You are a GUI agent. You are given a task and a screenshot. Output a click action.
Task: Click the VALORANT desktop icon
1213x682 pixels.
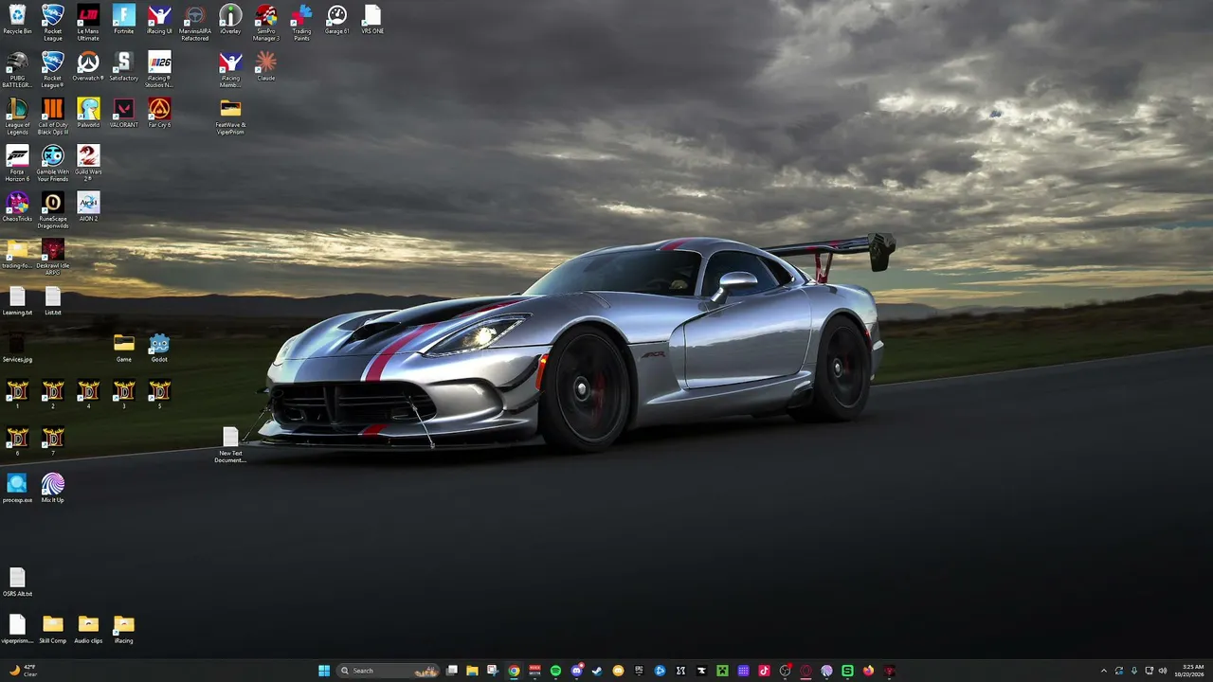pos(124,114)
